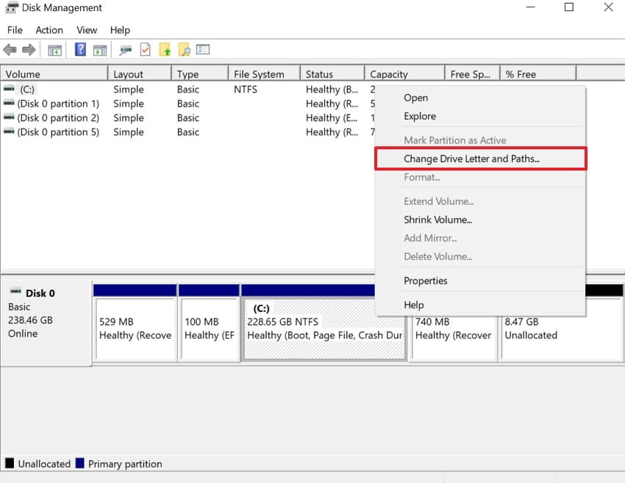The image size is (625, 483).
Task: Click the greyed Add Mirror entry
Action: [480, 238]
